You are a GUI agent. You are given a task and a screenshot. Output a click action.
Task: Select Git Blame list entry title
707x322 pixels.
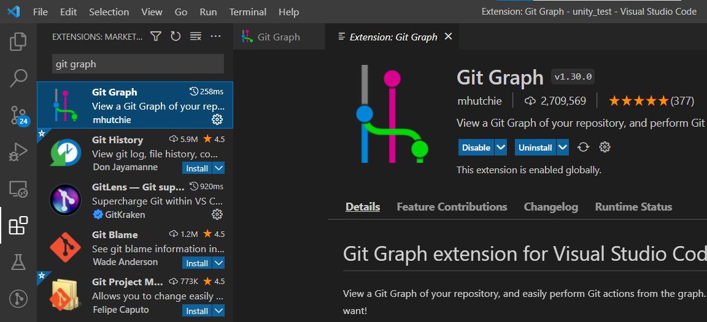click(x=115, y=234)
